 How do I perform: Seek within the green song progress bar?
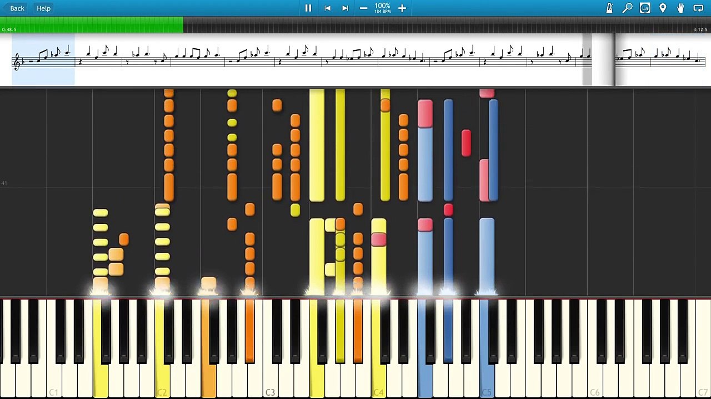click(x=92, y=24)
